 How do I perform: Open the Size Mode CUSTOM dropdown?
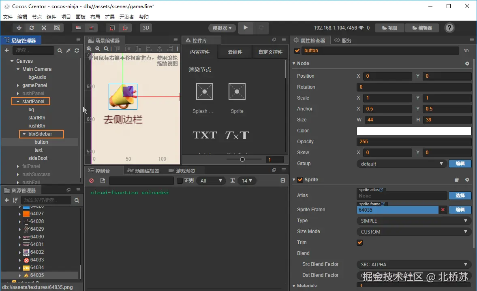[x=414, y=232]
